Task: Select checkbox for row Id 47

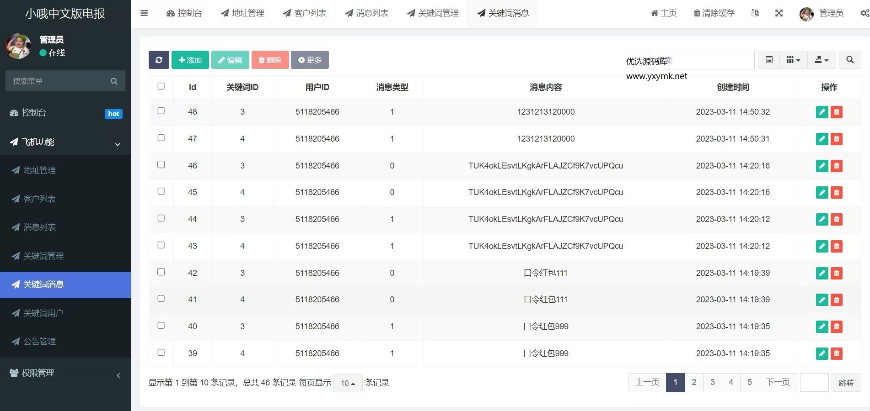Action: 161,137
